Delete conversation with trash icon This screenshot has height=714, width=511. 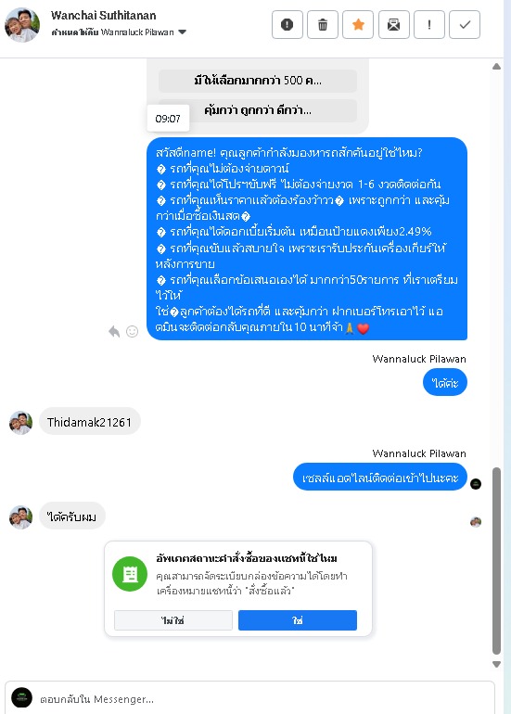click(x=323, y=25)
